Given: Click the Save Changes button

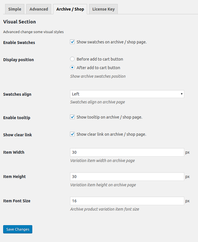Looking at the screenshot, I should (18, 229).
